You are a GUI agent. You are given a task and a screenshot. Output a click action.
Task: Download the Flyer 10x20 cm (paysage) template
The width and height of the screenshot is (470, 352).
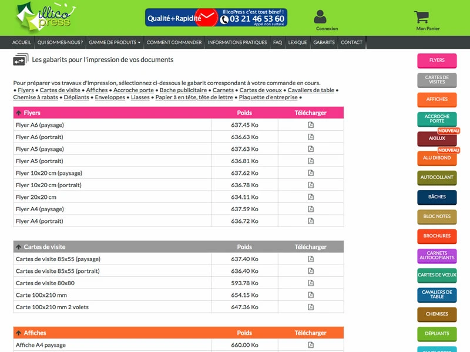coord(311,172)
